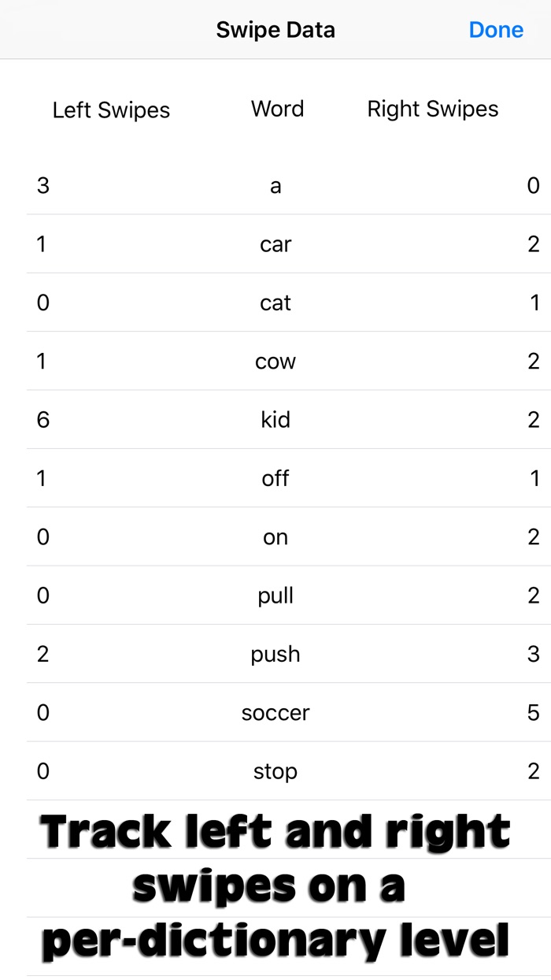Tap the right swipe count for 'soccer'
The height and width of the screenshot is (980, 551).
tap(532, 713)
